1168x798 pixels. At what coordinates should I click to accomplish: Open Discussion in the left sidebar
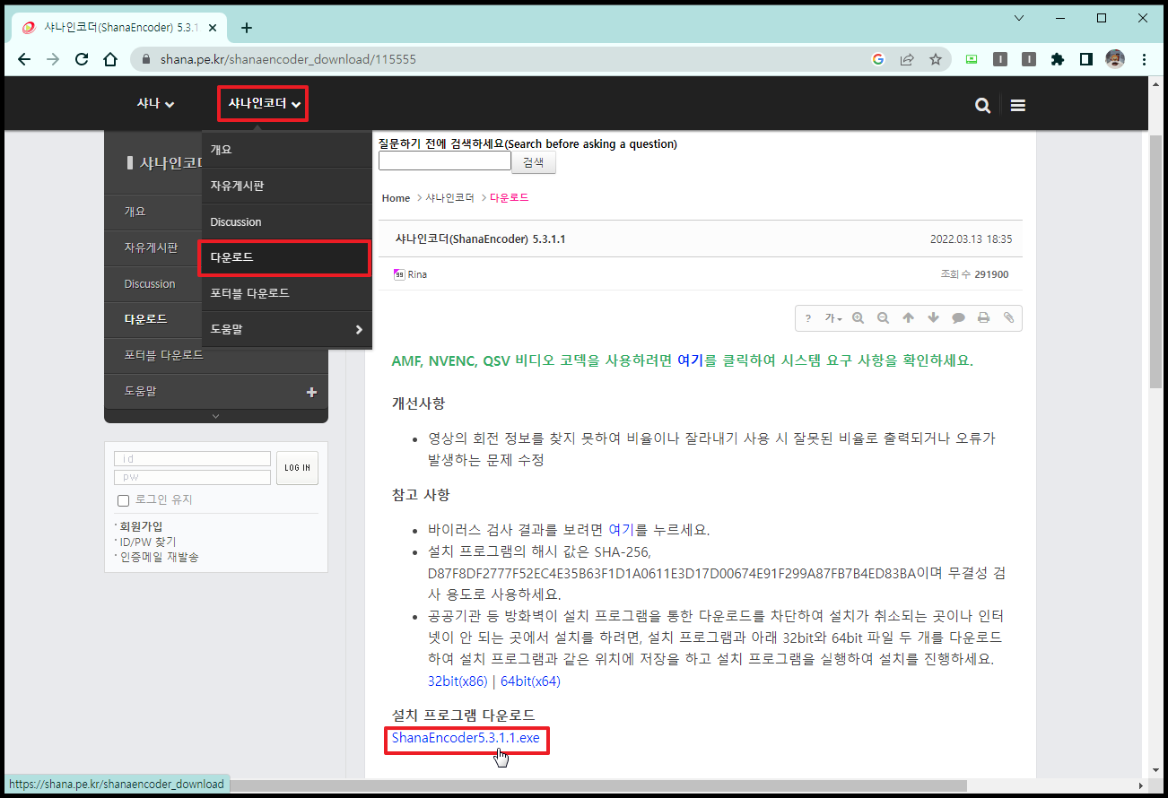[151, 283]
